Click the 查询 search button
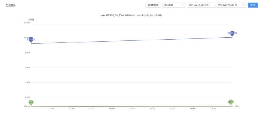The image size is (277, 118). pyautogui.click(x=253, y=5)
